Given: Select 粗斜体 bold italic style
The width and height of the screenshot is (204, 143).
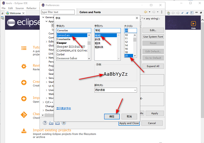Looking at the screenshot, I should pyautogui.click(x=99, y=47).
